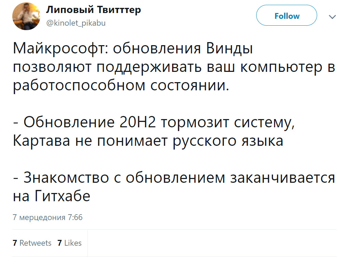This screenshot has width=351, height=257.
Task: Click the word тормозит in tweet
Action: tap(195, 123)
